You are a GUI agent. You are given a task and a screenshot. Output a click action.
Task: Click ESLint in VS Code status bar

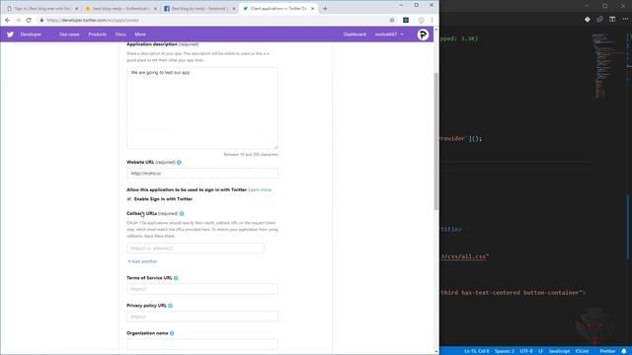(582, 351)
